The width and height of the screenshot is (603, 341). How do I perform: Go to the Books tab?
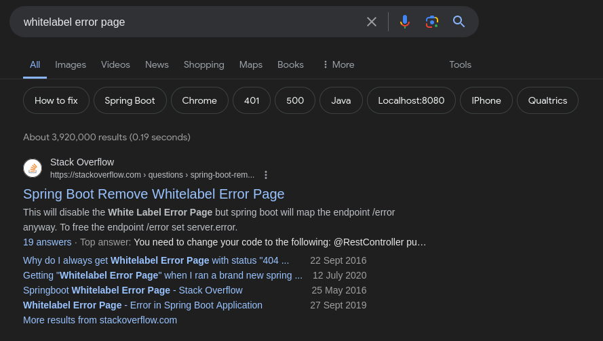[290, 64]
